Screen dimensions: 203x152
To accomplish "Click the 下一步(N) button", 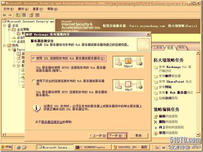I will (117, 135).
